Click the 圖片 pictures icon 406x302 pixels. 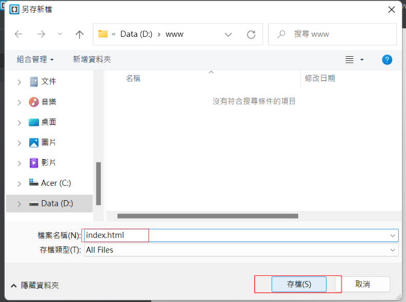[34, 142]
